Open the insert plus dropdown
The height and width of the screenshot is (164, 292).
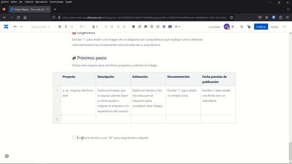[x=177, y=27]
